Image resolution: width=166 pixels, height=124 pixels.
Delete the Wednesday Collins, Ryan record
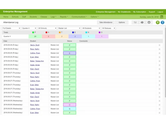click(159, 109)
